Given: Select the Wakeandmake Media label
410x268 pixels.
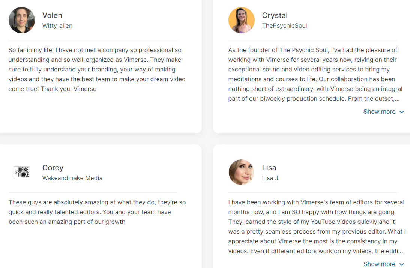Looking at the screenshot, I should tap(72, 178).
